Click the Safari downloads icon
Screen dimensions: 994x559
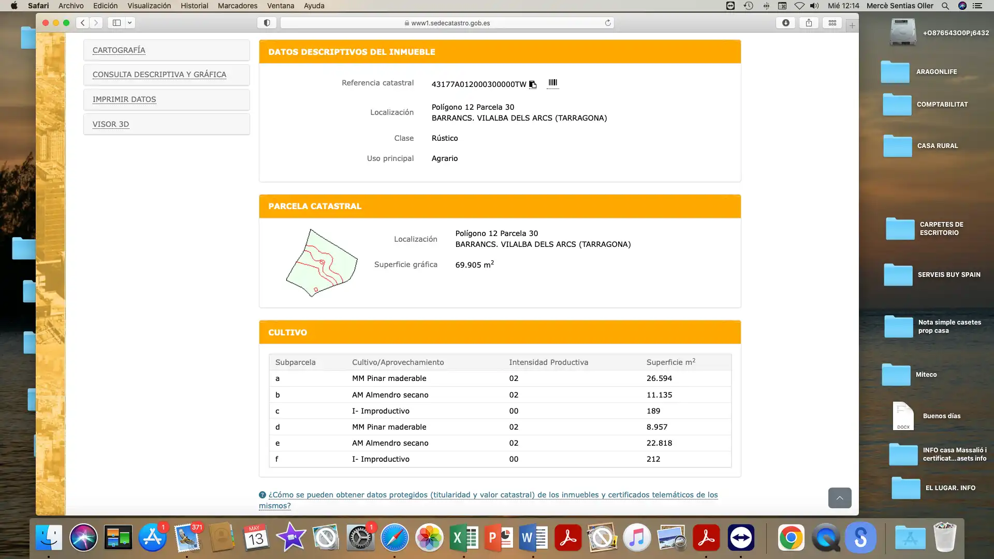(785, 23)
